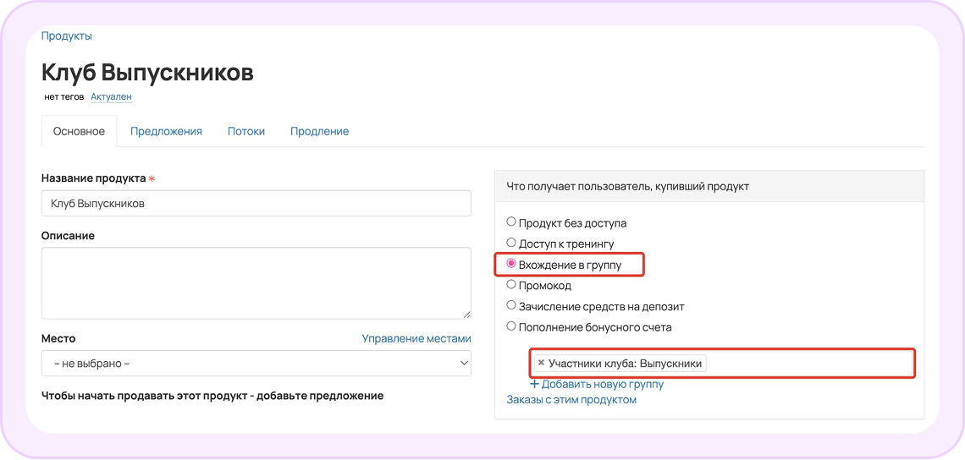Switch to the Предложения tab
This screenshot has width=965, height=460.
click(166, 131)
